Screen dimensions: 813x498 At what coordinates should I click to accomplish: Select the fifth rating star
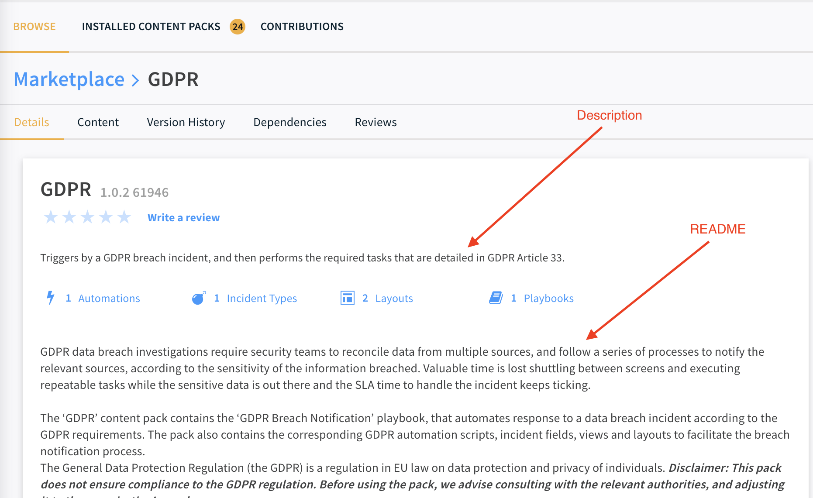(x=124, y=217)
